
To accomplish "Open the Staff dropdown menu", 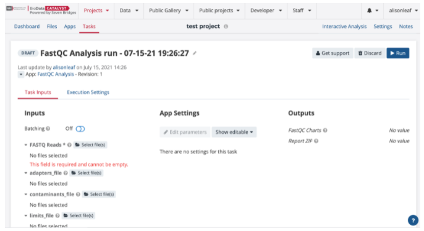I will tap(302, 11).
